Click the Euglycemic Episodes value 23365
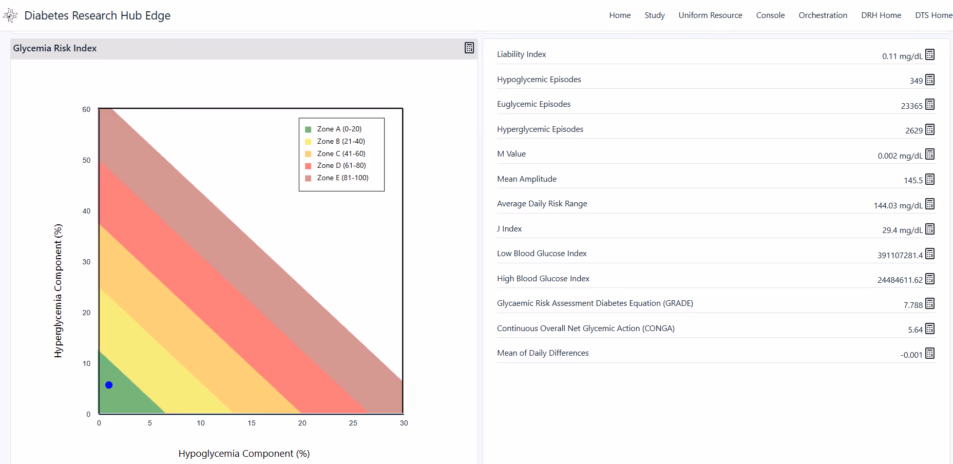The width and height of the screenshot is (953, 464). point(911,106)
